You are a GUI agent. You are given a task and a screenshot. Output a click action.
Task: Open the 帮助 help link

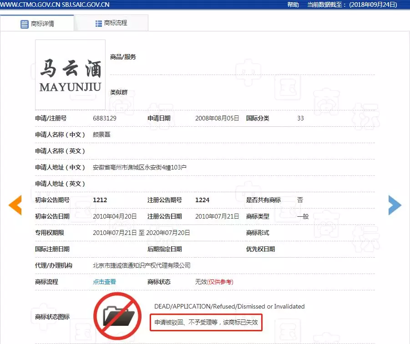tap(293, 5)
